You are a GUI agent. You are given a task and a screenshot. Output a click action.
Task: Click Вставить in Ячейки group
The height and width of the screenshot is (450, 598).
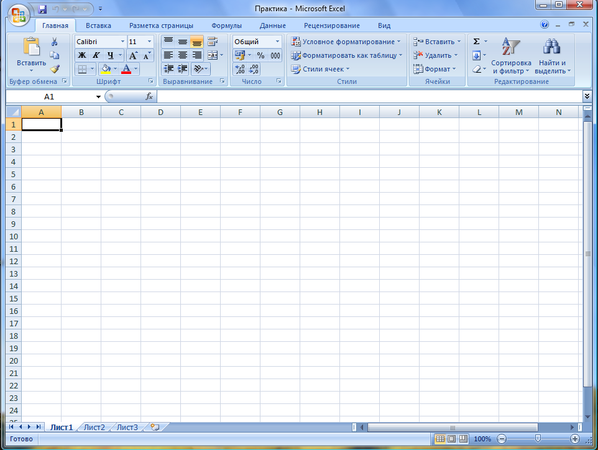point(438,42)
